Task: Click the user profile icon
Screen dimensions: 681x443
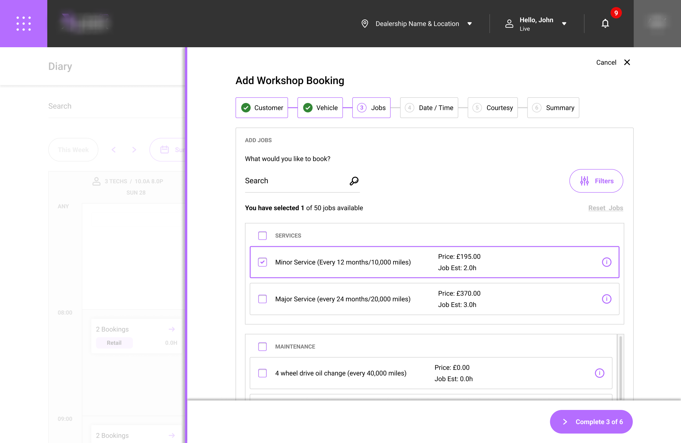Action: tap(509, 24)
